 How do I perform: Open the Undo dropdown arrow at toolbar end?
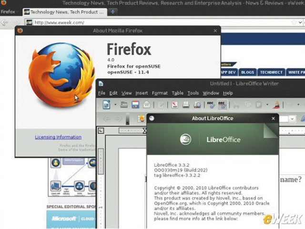(298, 105)
